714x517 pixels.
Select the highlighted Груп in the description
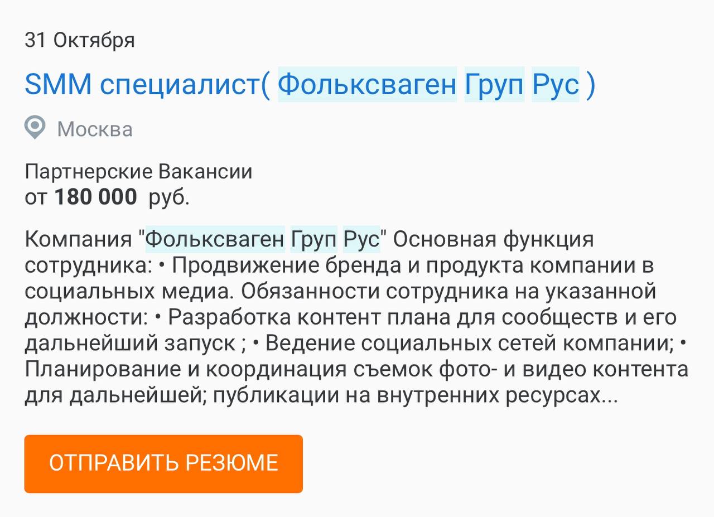pos(312,239)
